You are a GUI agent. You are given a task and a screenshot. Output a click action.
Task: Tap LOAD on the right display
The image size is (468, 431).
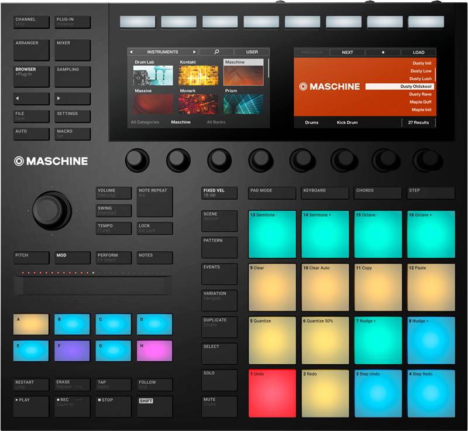(x=418, y=52)
